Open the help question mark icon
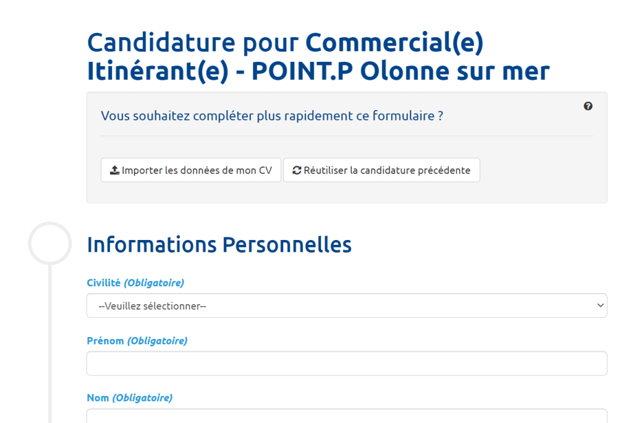 588,106
